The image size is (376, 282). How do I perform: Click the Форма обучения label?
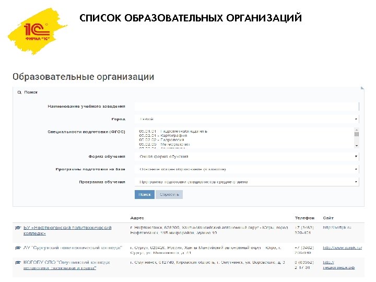pyautogui.click(x=107, y=156)
